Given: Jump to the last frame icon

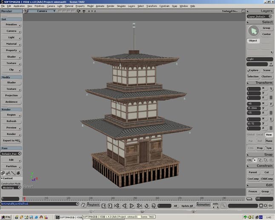Looking at the screenshot, I should (x=139, y=206).
